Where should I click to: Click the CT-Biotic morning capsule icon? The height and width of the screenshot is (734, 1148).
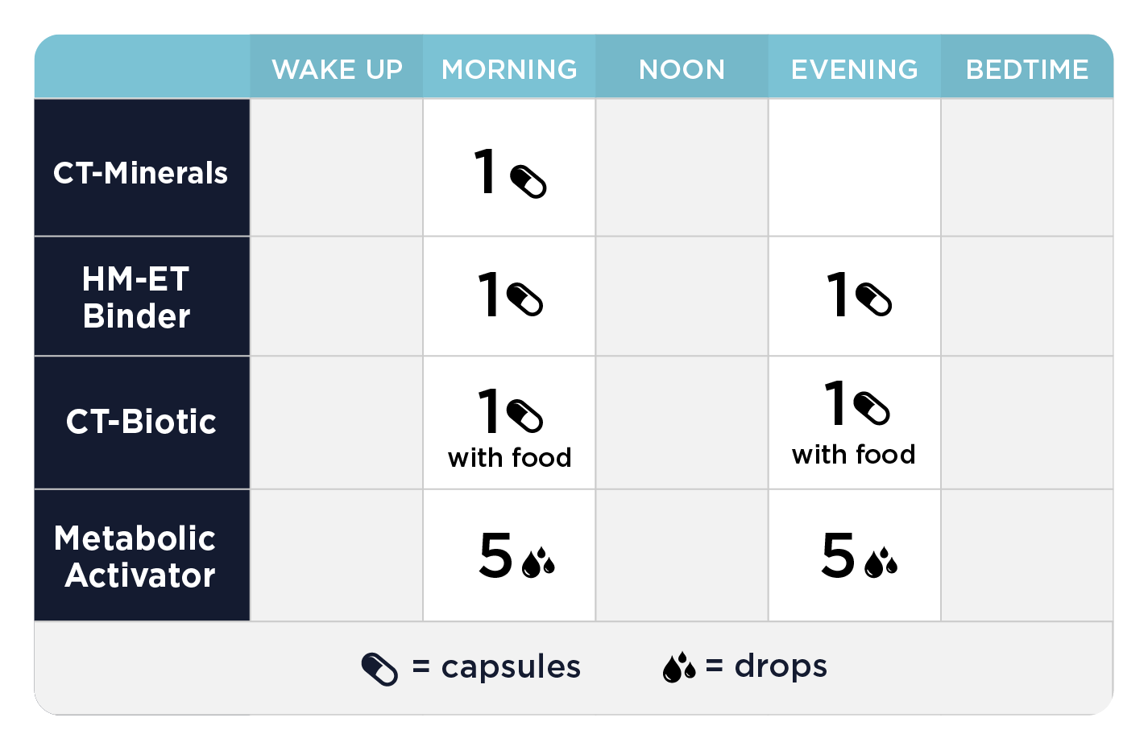525,416
